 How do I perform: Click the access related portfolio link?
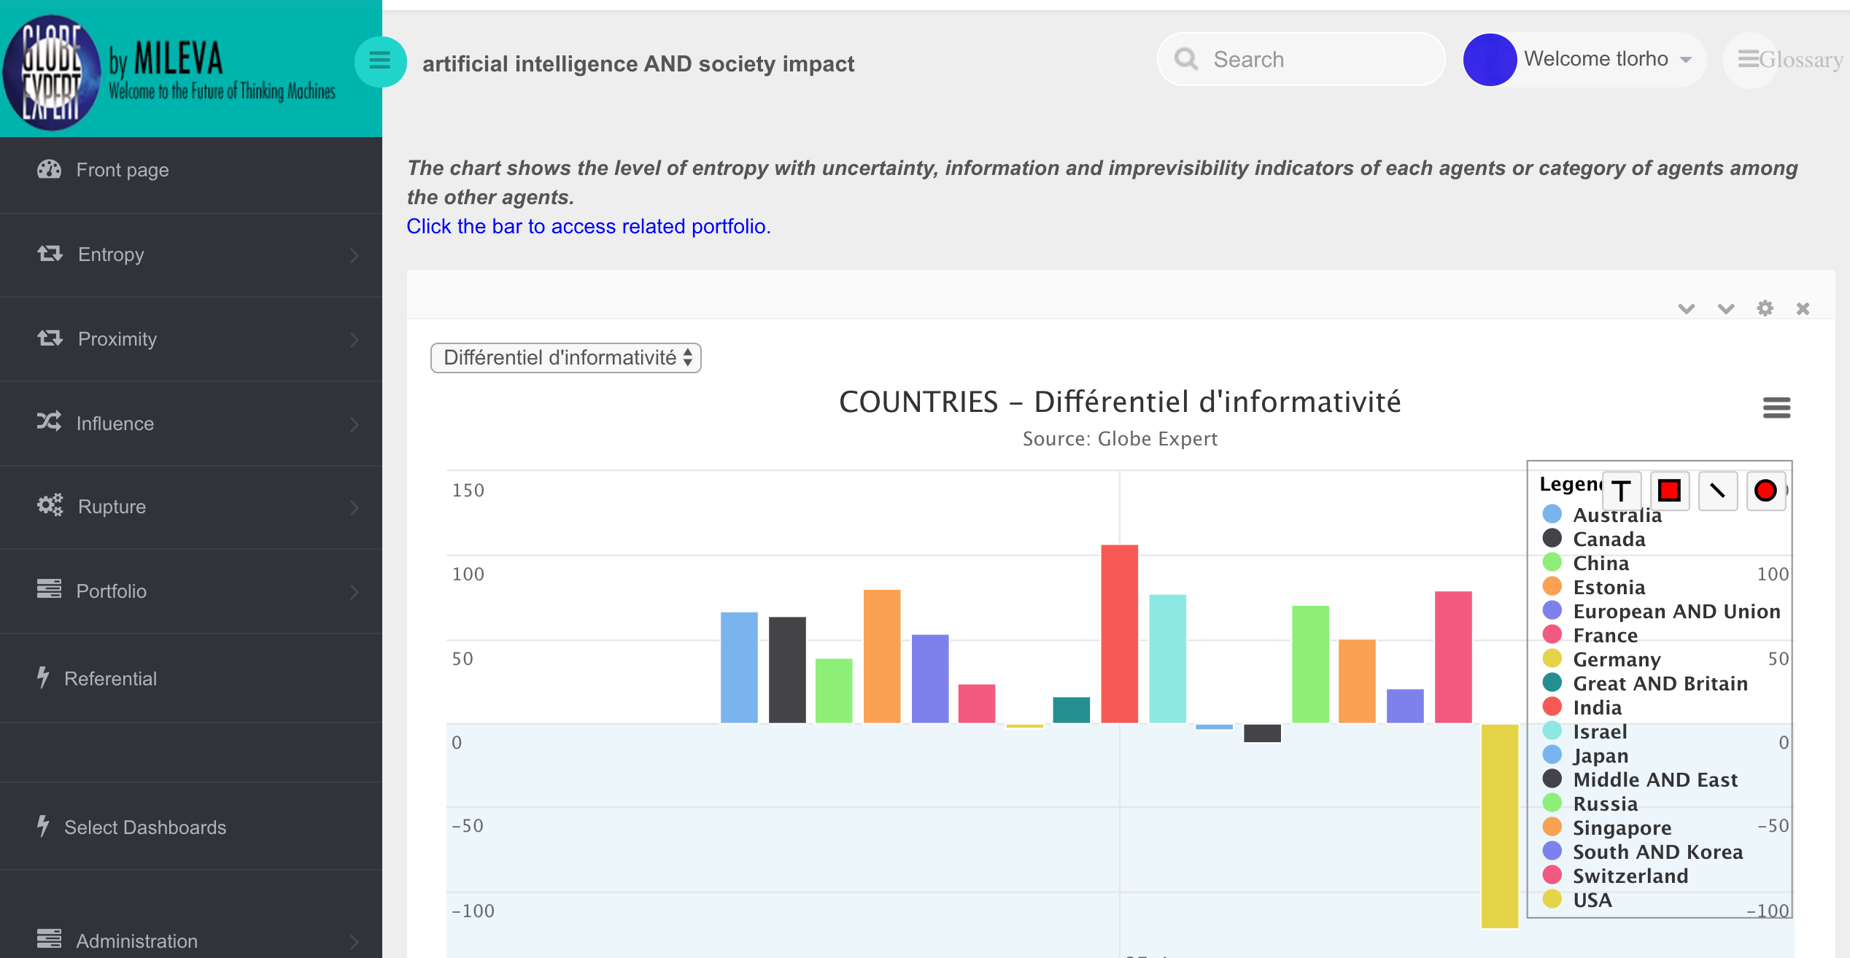tap(588, 227)
